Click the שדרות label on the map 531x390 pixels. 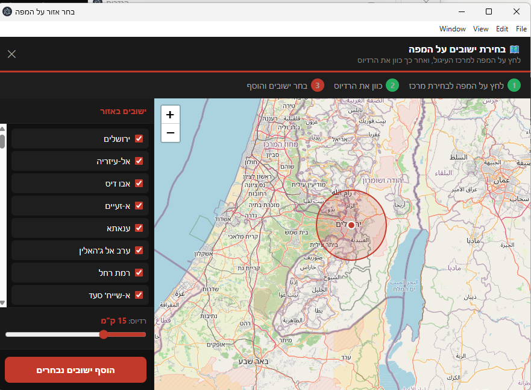(210, 289)
